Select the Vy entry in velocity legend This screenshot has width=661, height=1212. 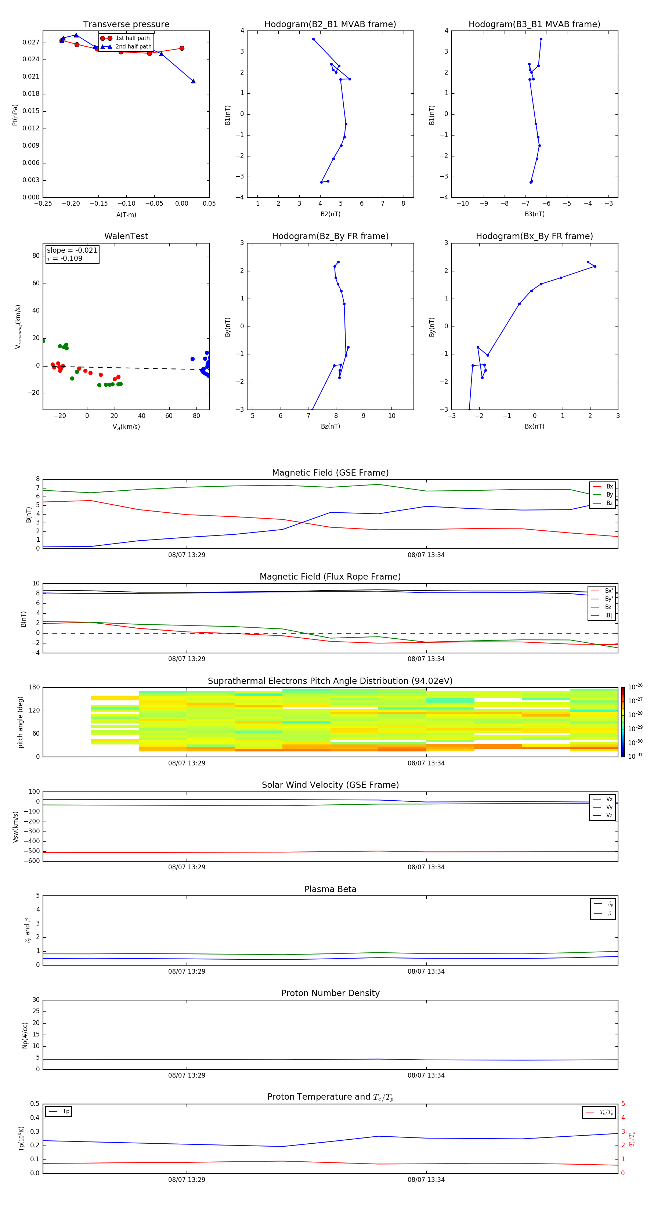click(x=603, y=807)
